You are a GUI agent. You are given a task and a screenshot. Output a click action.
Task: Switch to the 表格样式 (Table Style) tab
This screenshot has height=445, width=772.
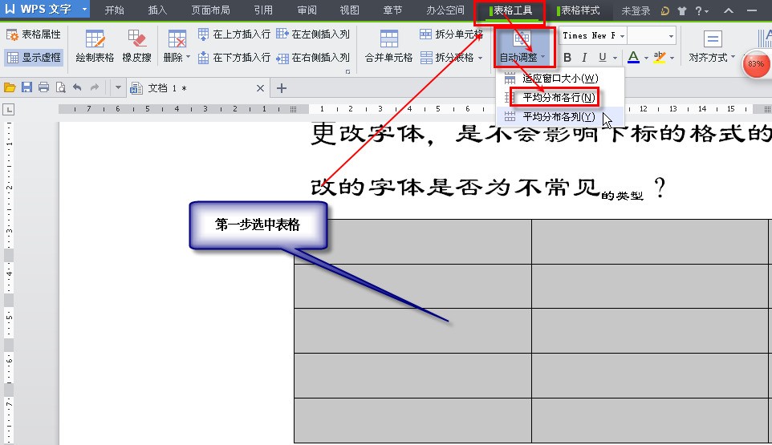point(578,10)
